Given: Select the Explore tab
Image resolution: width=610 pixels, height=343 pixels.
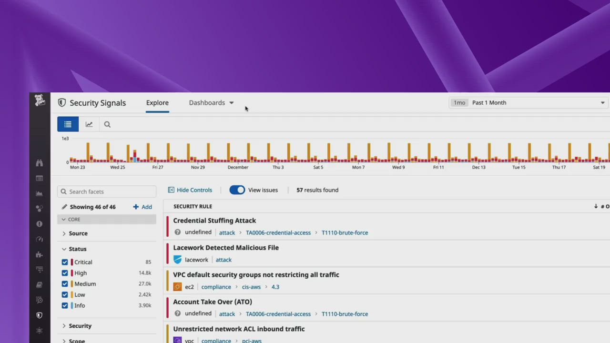Looking at the screenshot, I should (157, 102).
